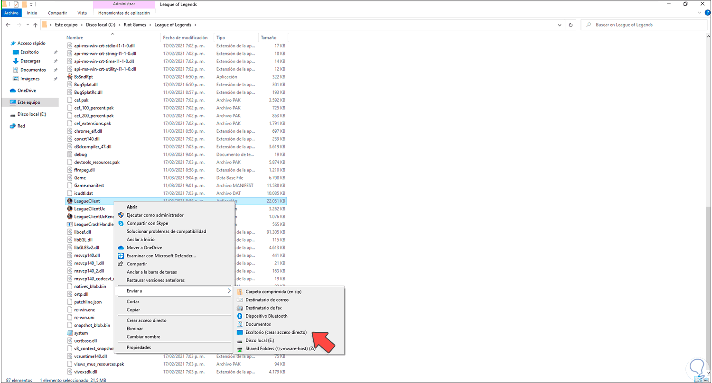Select Cambiar nombre
This screenshot has height=383, width=712.
point(143,337)
